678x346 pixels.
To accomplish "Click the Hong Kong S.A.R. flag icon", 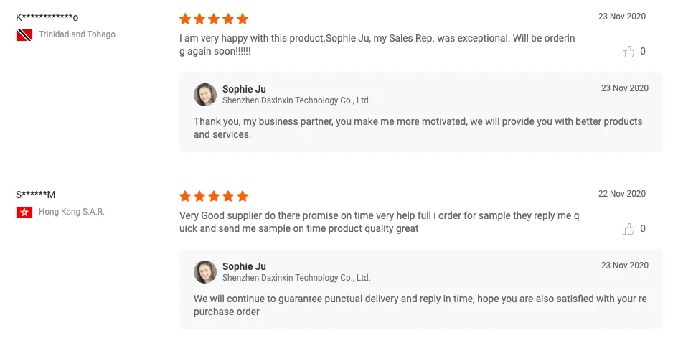I will click(24, 212).
